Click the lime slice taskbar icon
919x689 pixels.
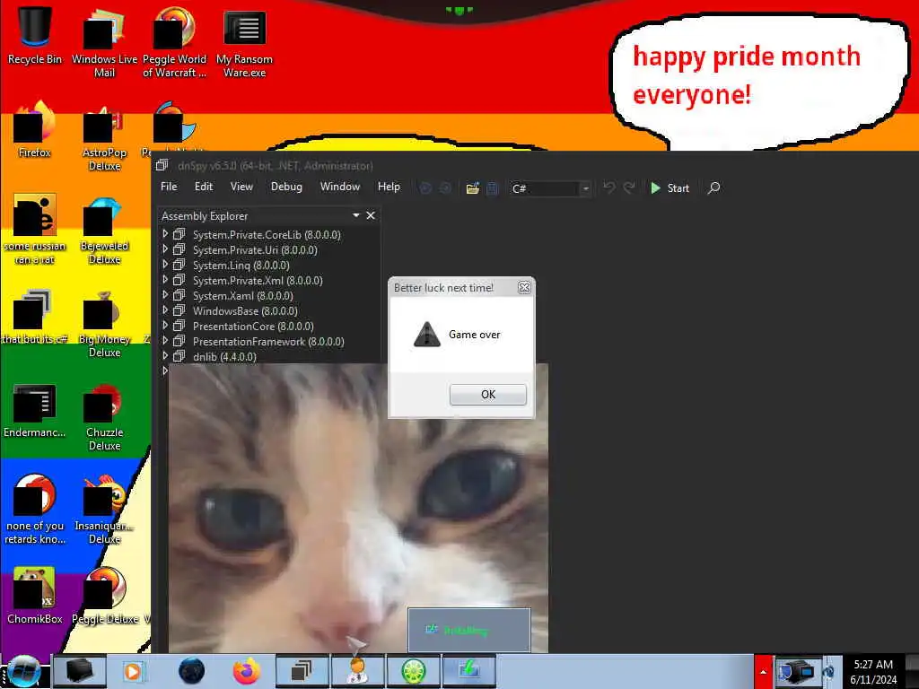click(x=413, y=671)
